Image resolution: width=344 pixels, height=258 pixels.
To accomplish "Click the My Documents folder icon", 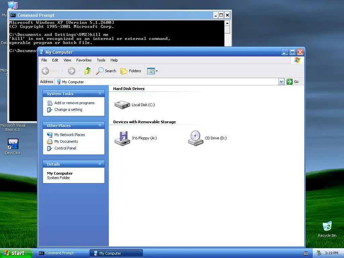I will click(50, 141).
